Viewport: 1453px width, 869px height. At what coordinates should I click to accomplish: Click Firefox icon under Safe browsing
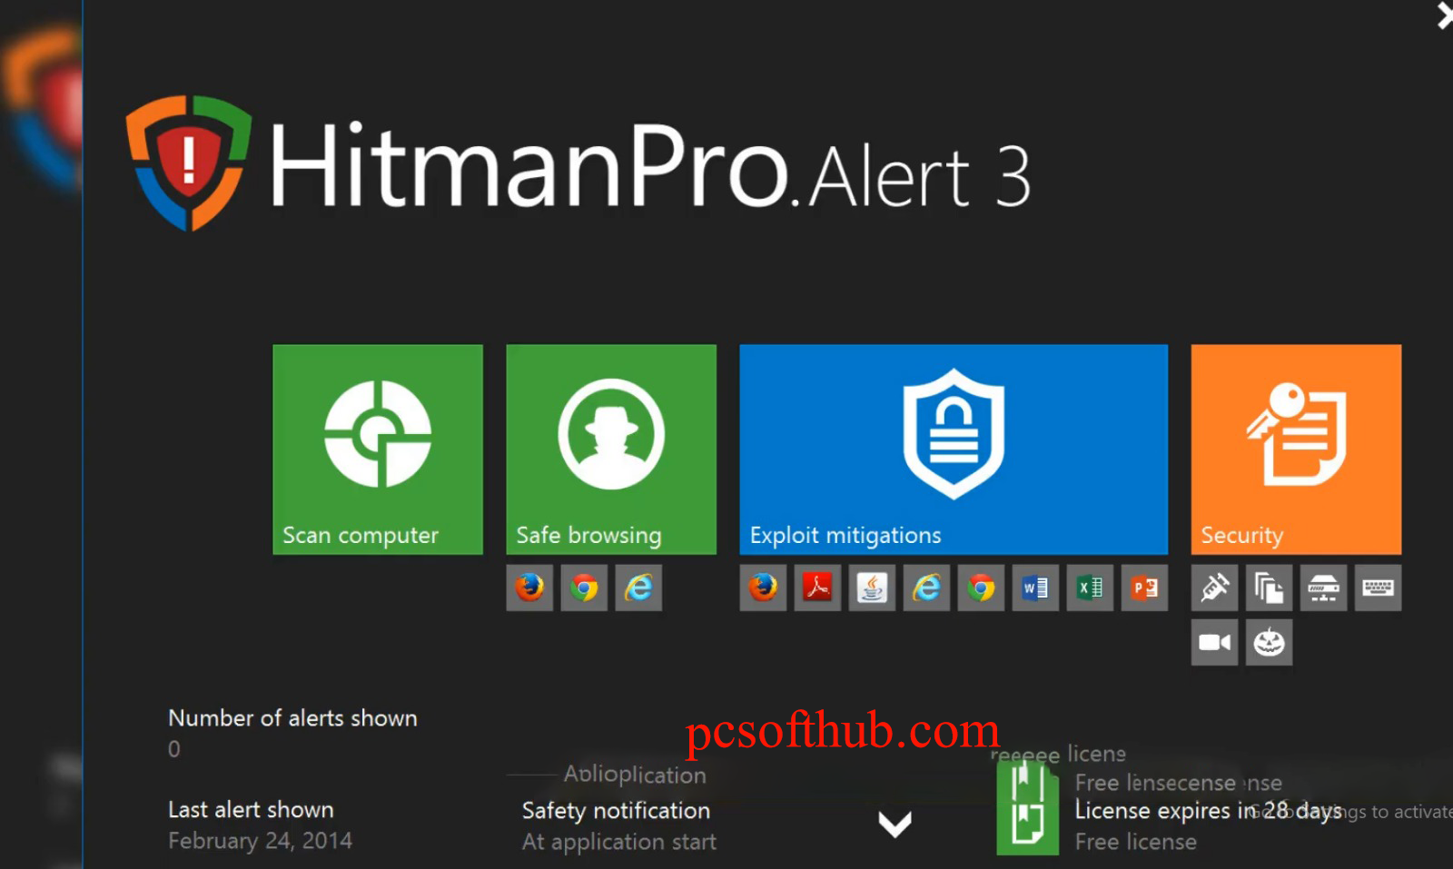coord(529,588)
